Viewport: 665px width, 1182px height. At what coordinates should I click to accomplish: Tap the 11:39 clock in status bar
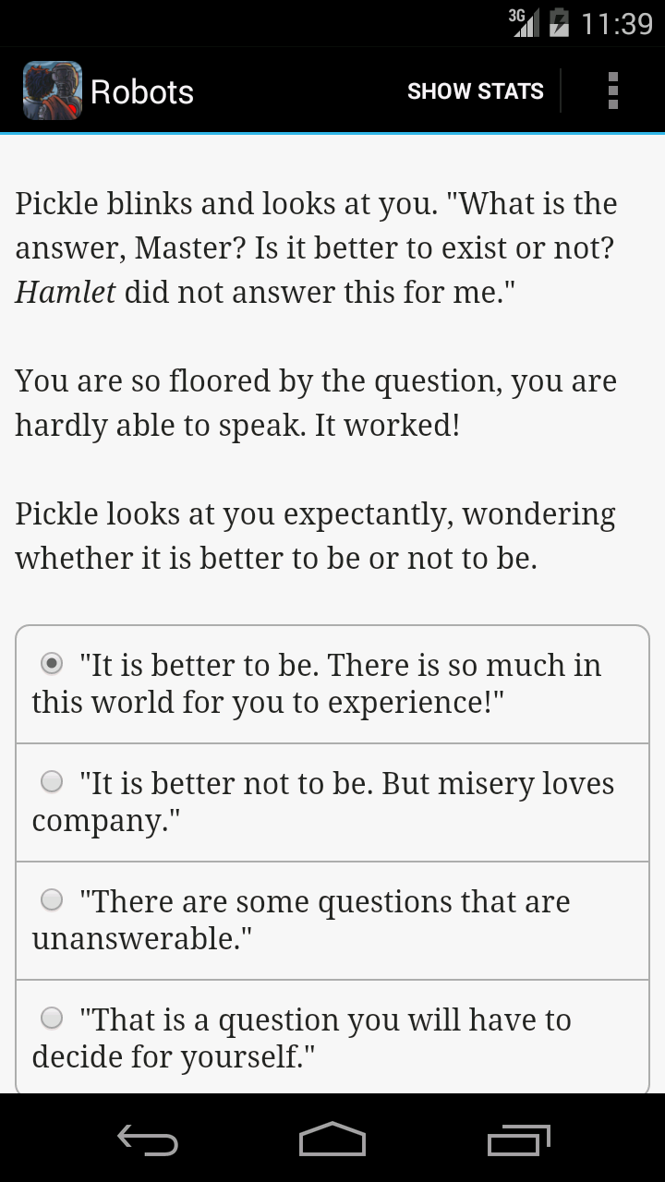(616, 23)
